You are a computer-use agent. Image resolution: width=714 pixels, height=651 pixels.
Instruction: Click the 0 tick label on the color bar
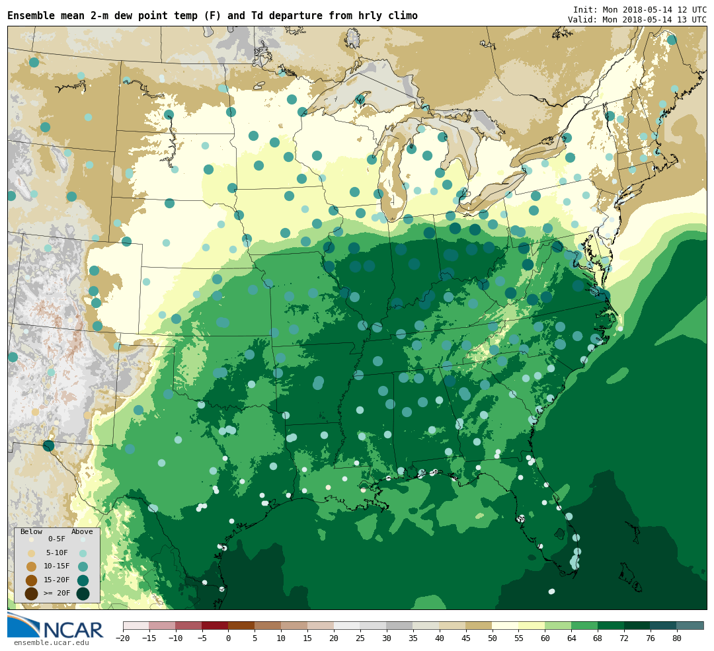point(229,638)
